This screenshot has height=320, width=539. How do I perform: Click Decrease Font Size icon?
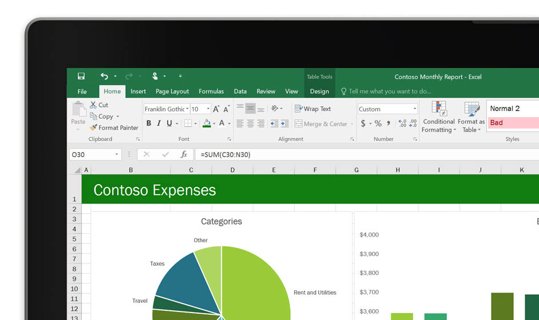click(x=226, y=109)
